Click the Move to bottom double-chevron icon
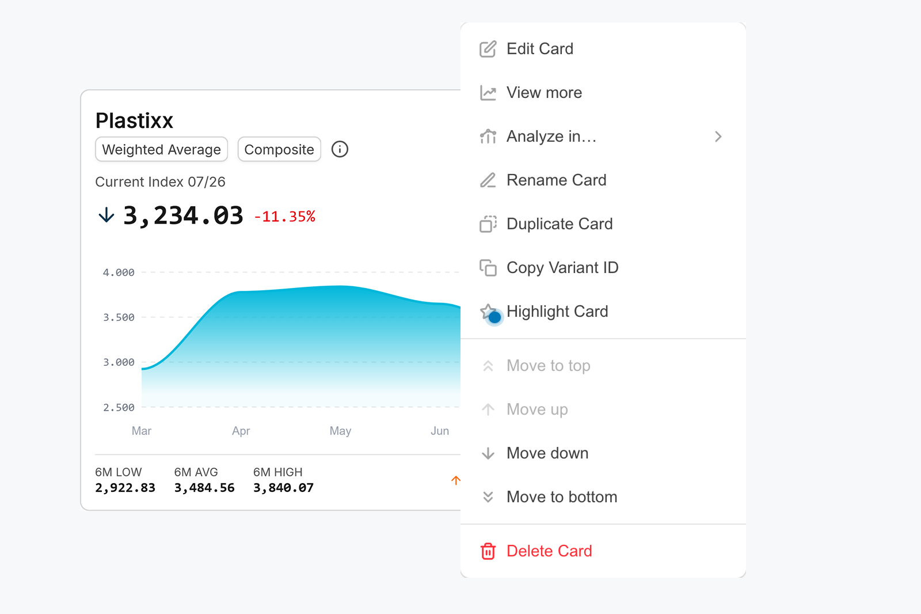 tap(488, 497)
